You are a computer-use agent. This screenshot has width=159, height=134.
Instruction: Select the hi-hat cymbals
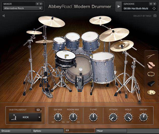pyautogui.click(x=44, y=41)
